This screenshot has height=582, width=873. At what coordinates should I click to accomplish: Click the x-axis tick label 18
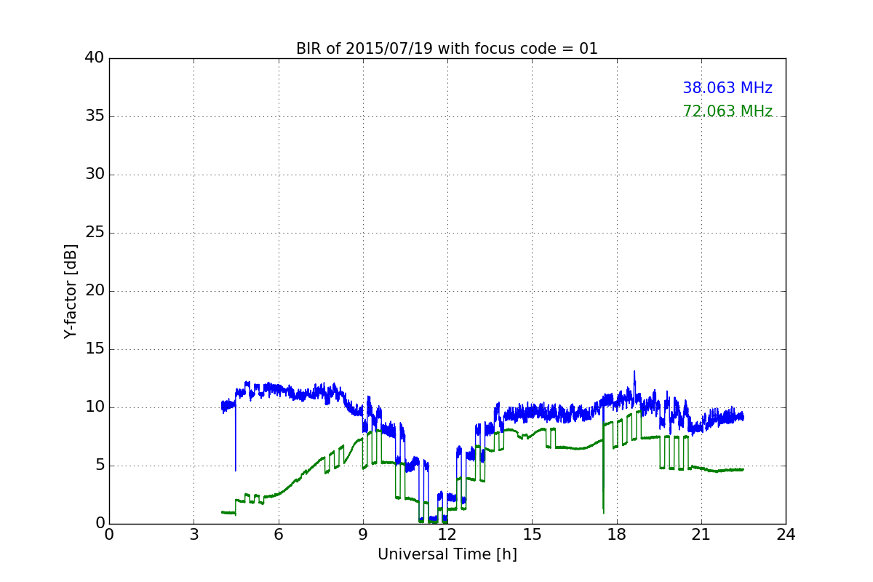click(616, 535)
